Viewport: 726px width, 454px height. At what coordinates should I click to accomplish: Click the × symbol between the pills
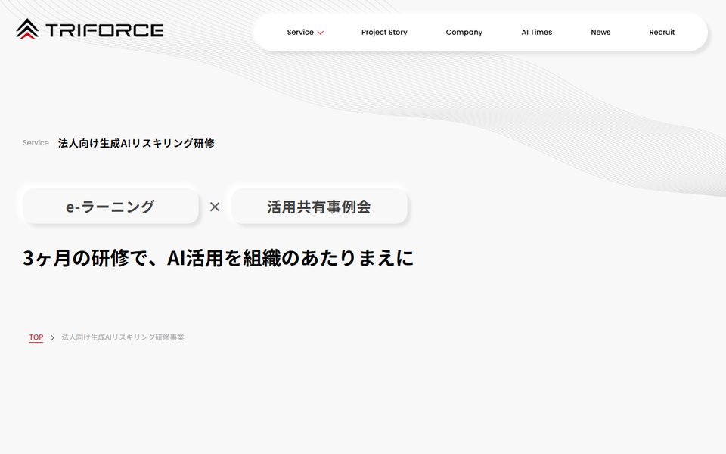[x=215, y=207]
